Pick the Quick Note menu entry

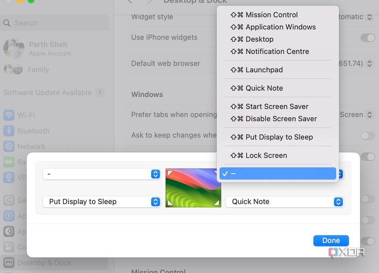point(278,88)
